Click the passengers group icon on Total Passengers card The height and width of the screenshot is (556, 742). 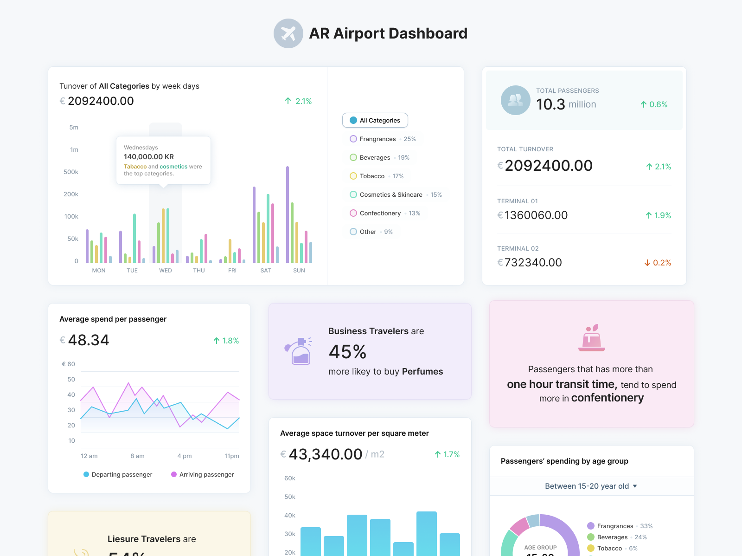point(515,100)
